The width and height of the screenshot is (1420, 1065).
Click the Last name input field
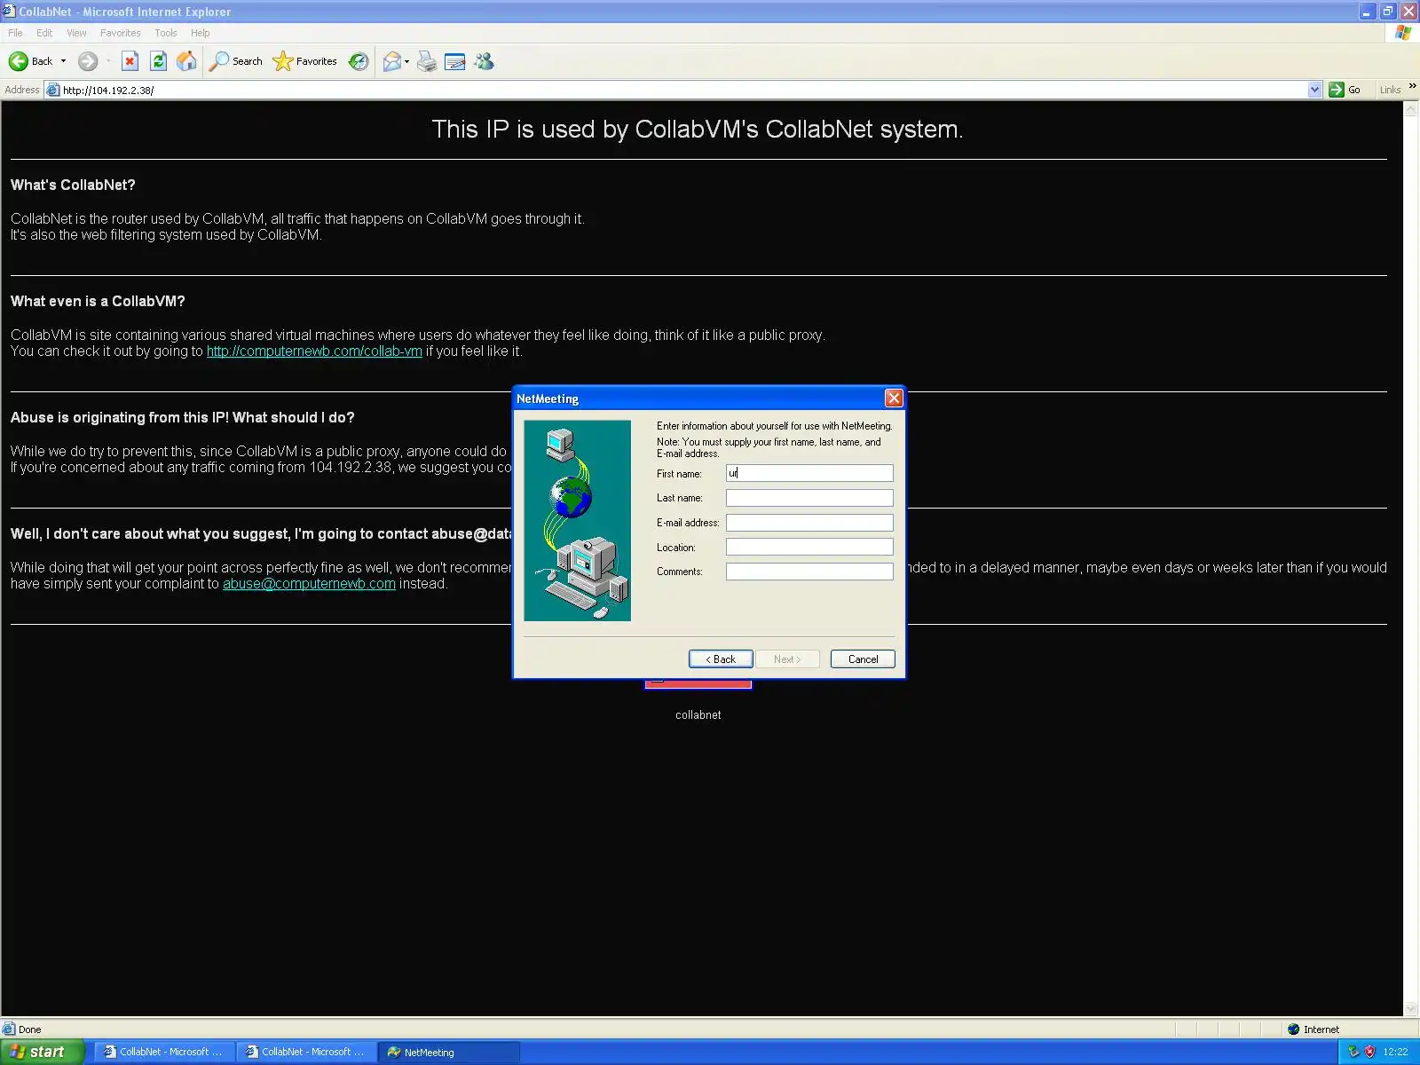809,498
